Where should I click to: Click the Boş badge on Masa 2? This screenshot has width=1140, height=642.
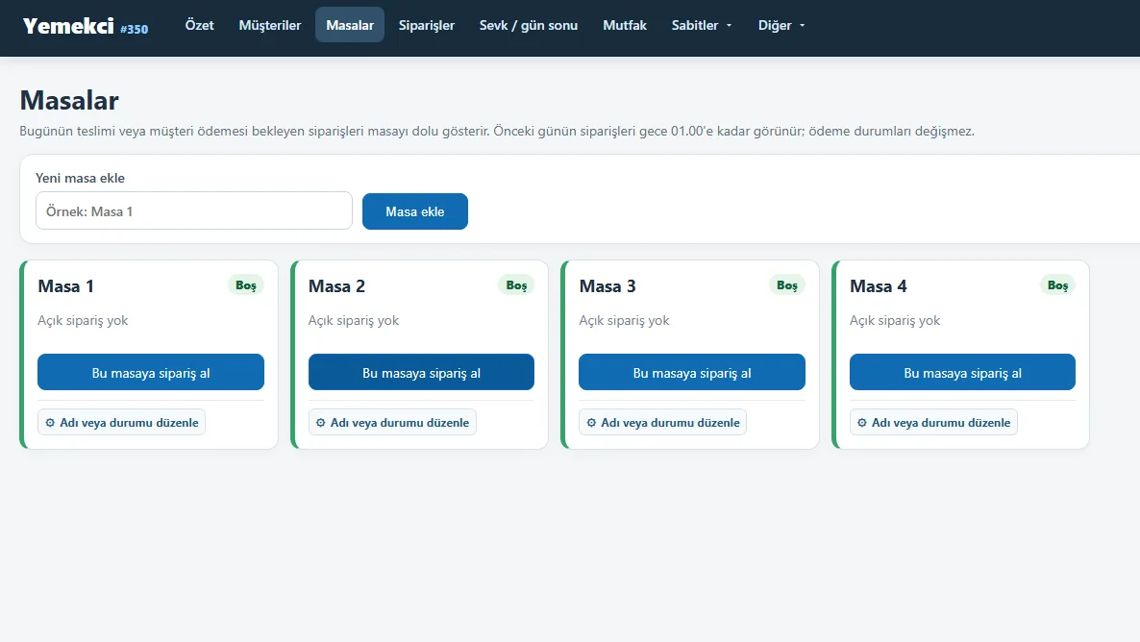pos(516,285)
